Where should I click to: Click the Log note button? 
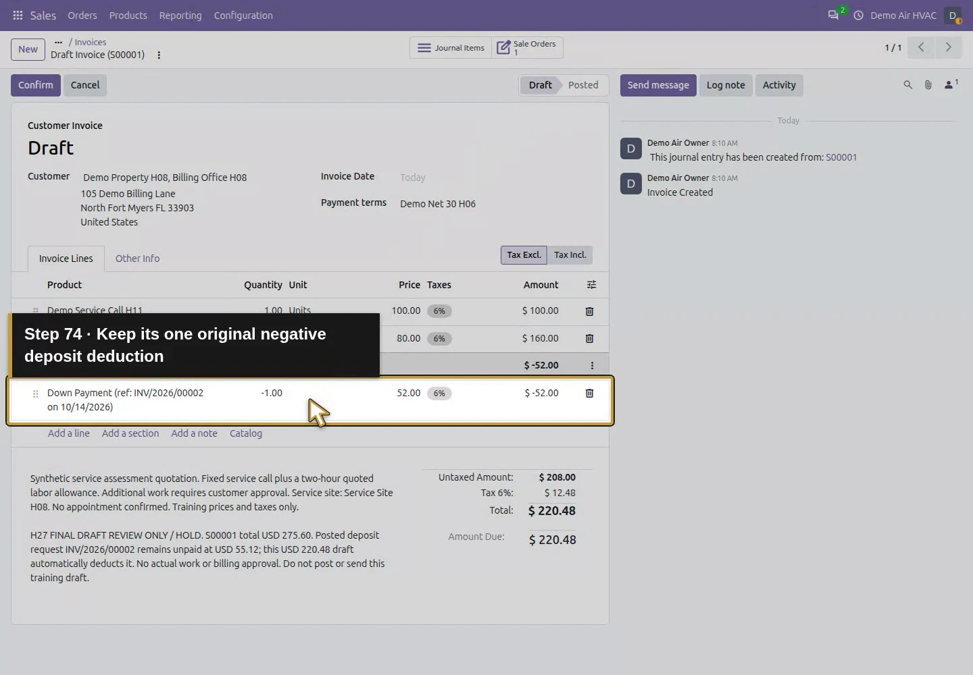tap(726, 85)
